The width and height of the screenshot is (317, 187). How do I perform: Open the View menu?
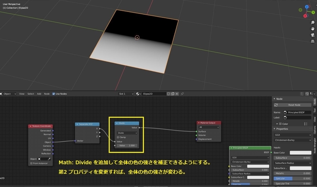tap(22, 94)
